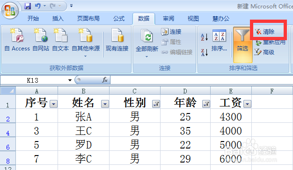The height and width of the screenshot is (170, 293).
Task: Open 年龄 active filter dropdown
Action: [x=206, y=104]
